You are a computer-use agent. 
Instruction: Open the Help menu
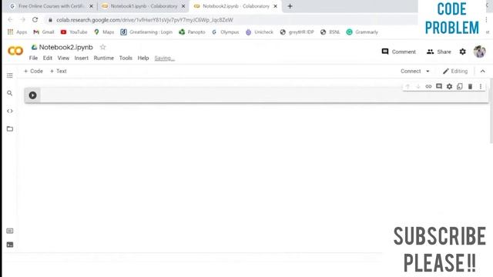coord(143,58)
